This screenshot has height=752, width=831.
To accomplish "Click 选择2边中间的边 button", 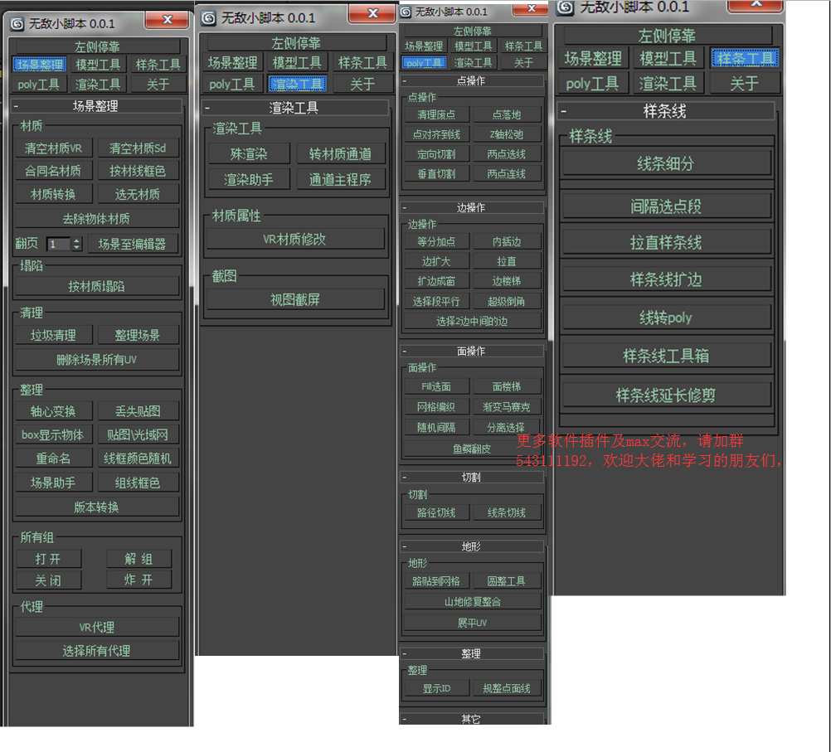I will [472, 321].
